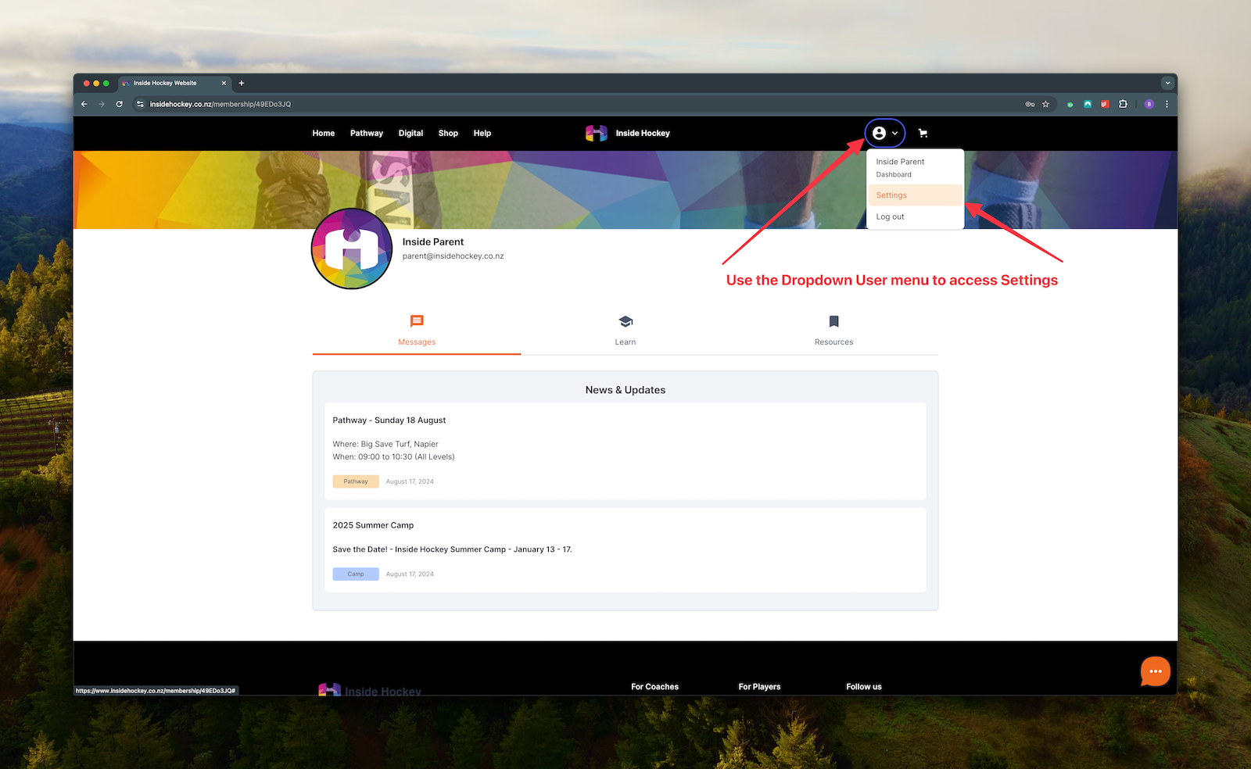Click the address bar URL field

tap(579, 104)
